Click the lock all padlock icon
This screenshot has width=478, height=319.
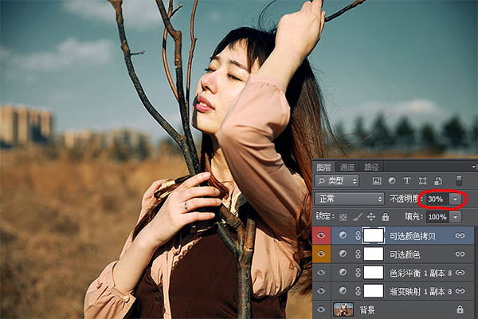(x=385, y=216)
